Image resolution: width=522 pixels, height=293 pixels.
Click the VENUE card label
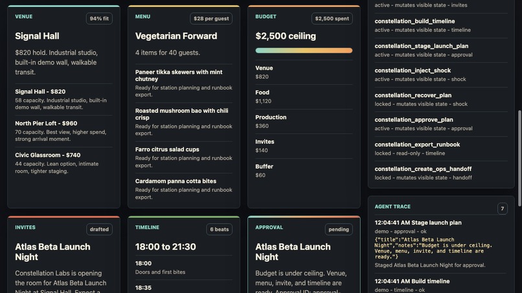pyautogui.click(x=23, y=17)
